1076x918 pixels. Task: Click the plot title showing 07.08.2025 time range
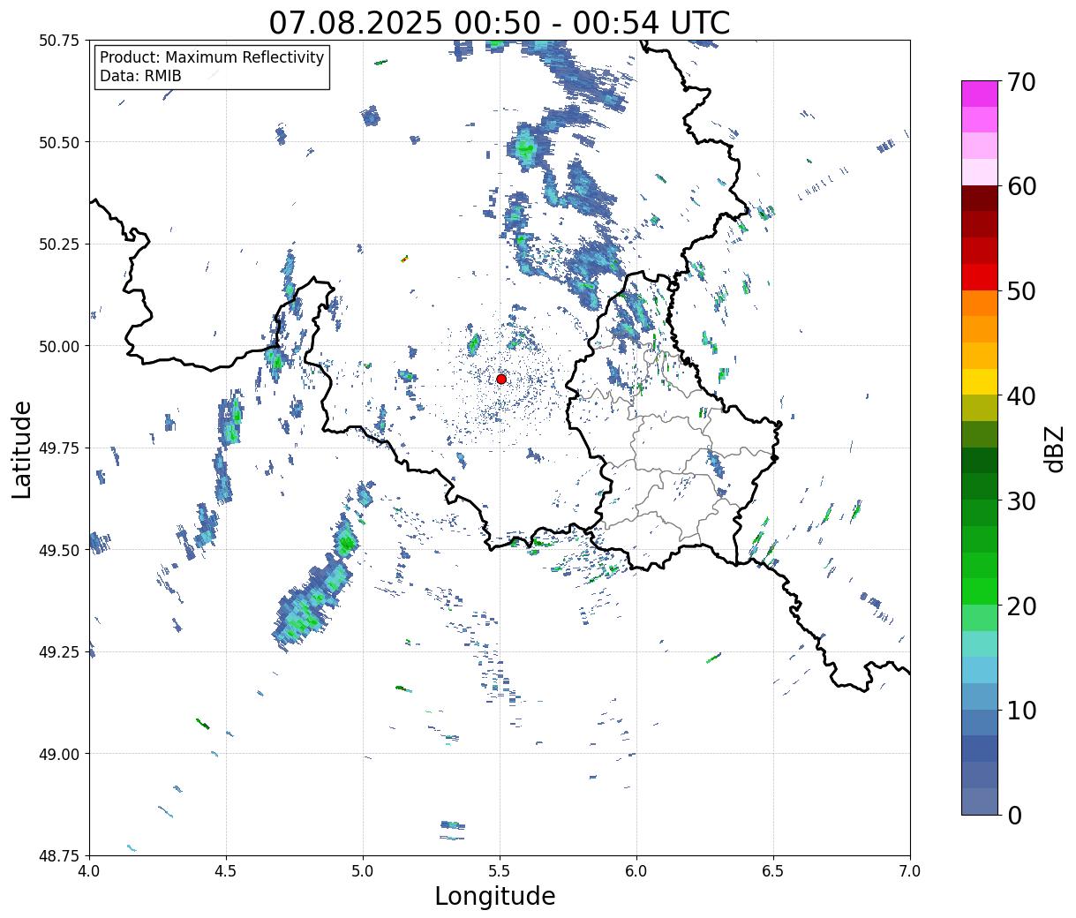tap(500, 22)
